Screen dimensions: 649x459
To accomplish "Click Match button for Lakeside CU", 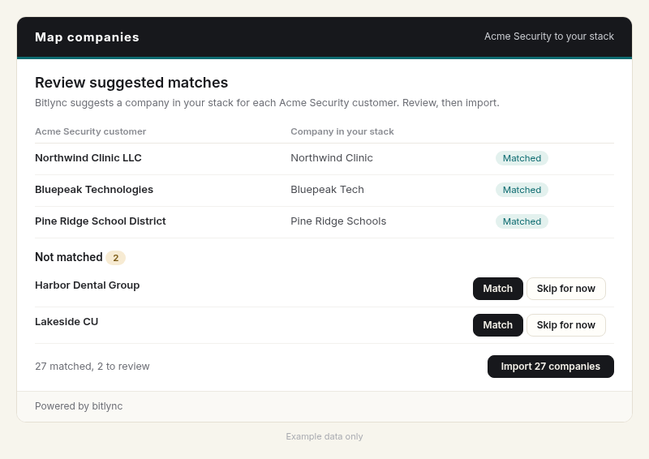I will tap(497, 325).
